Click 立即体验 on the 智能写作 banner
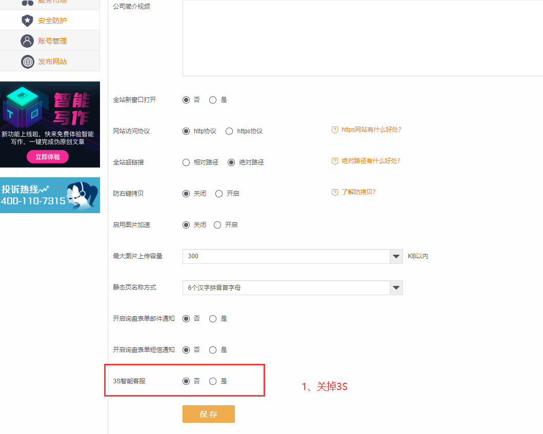This screenshot has height=434, width=543. coord(48,157)
